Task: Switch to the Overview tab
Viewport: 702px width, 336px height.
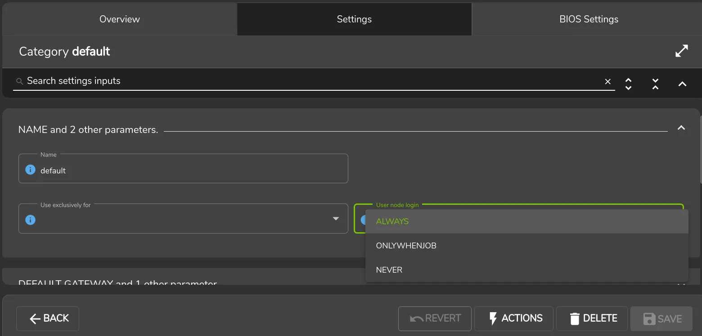Action: [120, 19]
